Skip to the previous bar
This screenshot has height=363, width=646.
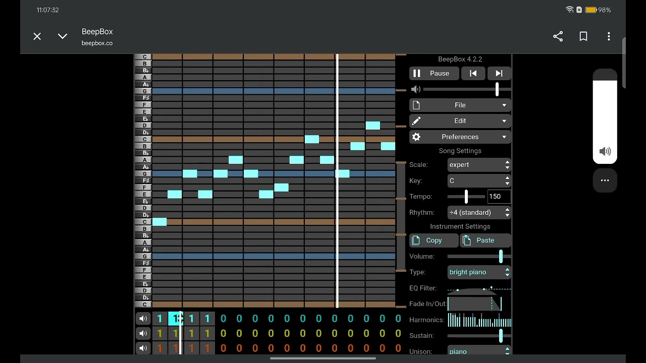click(x=473, y=73)
